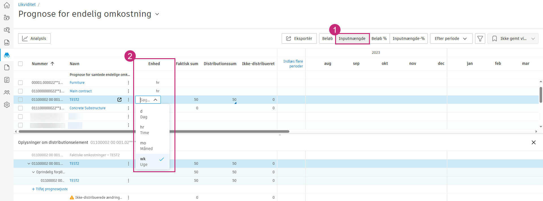Select d Dag unit option
Screen dimensions: 543x201
[152, 114]
